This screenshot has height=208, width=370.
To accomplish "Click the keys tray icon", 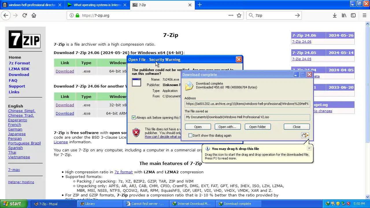I will pos(333,204).
